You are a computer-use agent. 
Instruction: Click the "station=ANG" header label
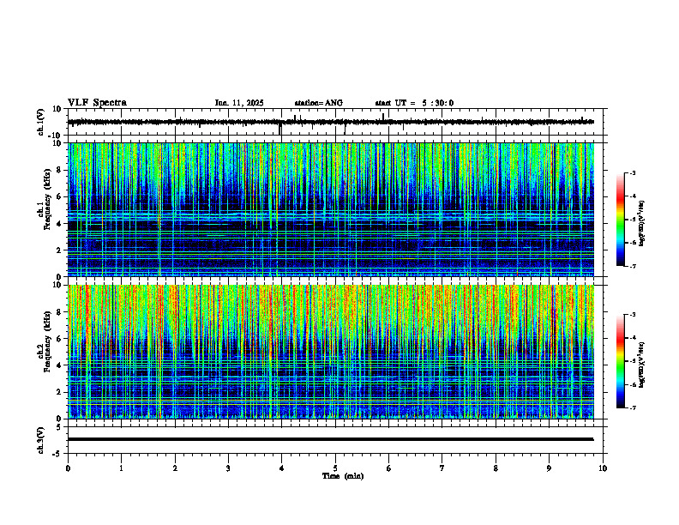(x=318, y=103)
